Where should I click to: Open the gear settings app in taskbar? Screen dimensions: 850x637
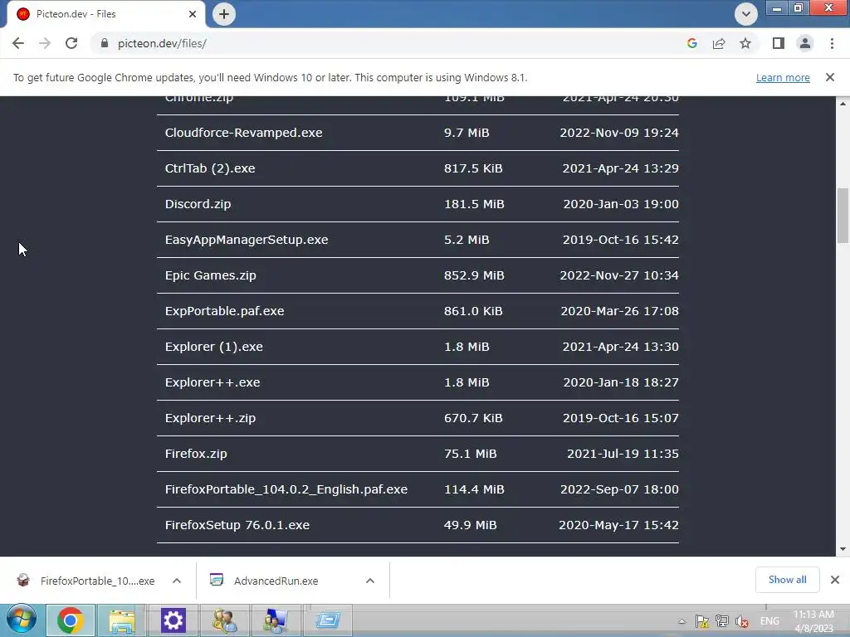(173, 620)
